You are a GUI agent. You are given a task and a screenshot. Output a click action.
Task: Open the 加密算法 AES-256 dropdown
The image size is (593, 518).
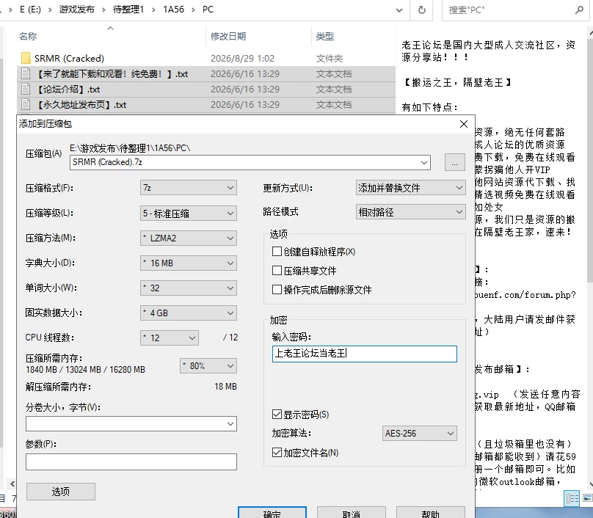[419, 434]
